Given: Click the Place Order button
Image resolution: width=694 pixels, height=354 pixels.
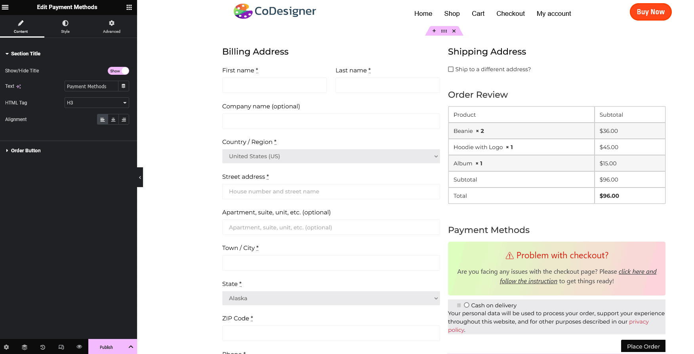Looking at the screenshot, I should 643,346.
